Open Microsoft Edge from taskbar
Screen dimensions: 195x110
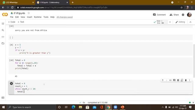click(x=73, y=107)
